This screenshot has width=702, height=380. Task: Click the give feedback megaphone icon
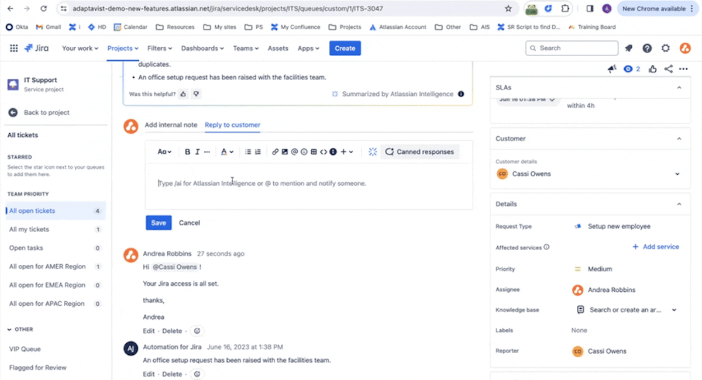(x=612, y=69)
